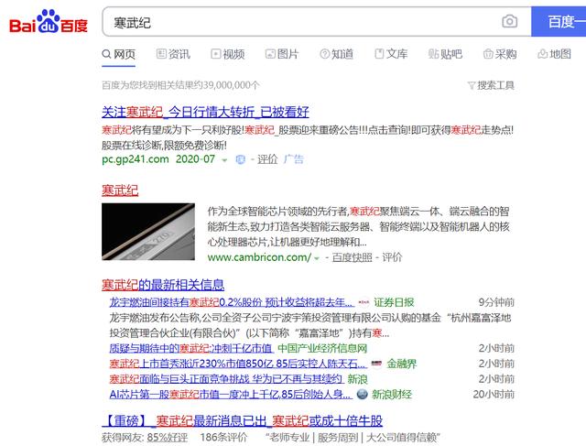586x446 pixels.
Task: Click the 9分钟前 timestamp
Action: pos(496,302)
